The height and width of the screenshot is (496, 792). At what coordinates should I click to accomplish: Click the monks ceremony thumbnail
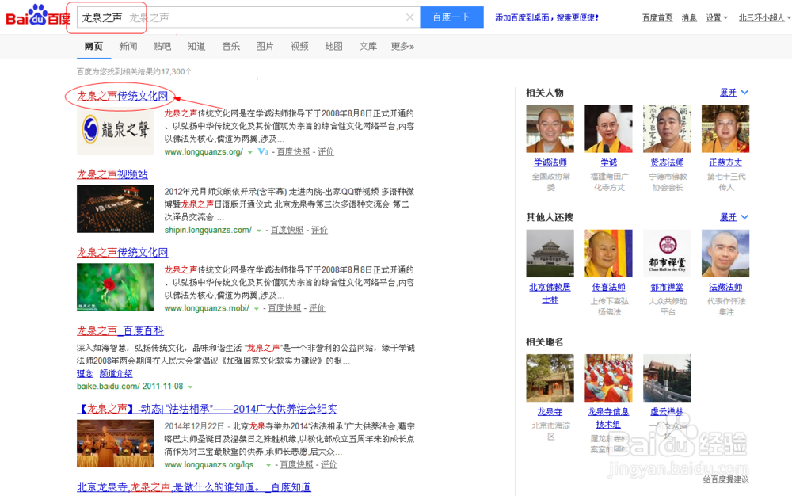pyautogui.click(x=115, y=444)
